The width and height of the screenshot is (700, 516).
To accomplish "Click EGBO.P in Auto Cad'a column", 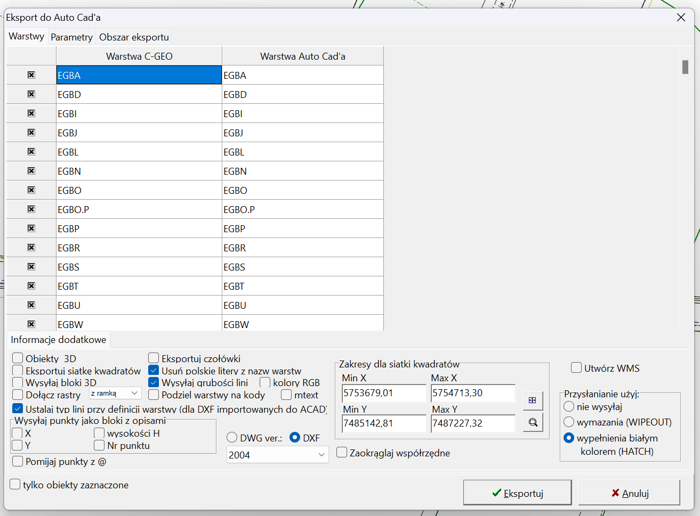I will (x=303, y=209).
